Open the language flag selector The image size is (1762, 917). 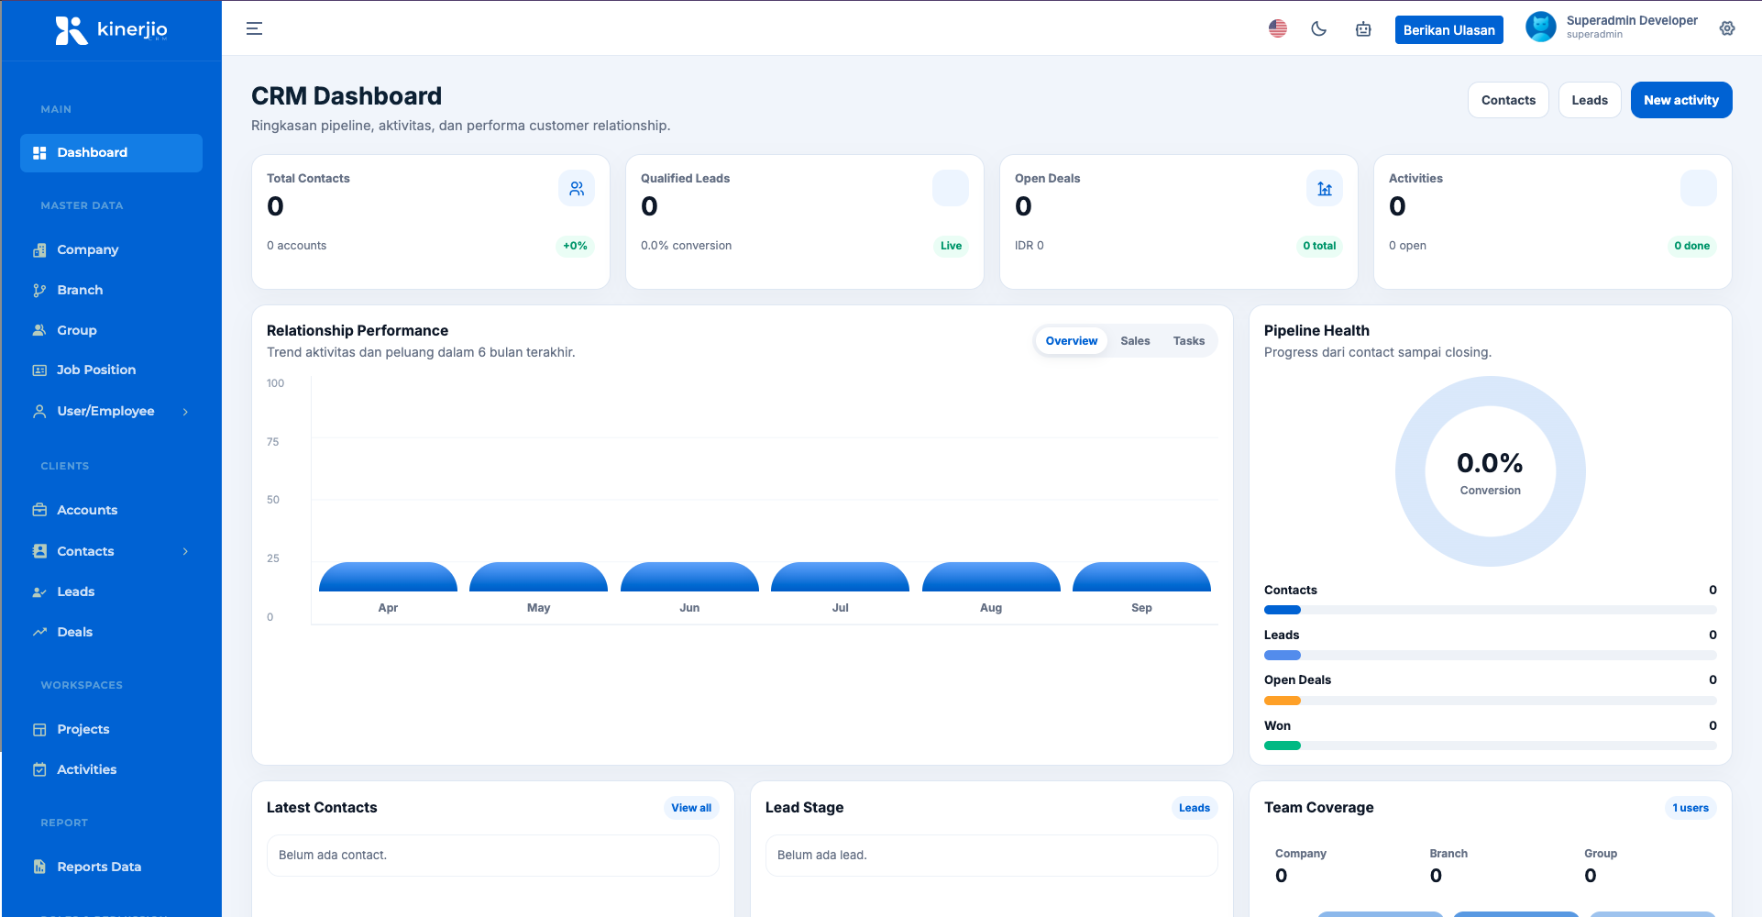pyautogui.click(x=1278, y=28)
